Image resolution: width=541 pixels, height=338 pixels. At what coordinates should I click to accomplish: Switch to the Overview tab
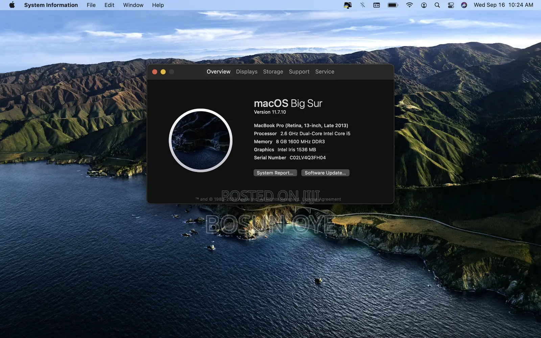(218, 72)
